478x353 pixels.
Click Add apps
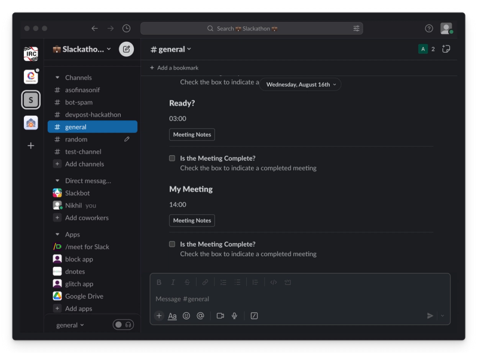93,308
